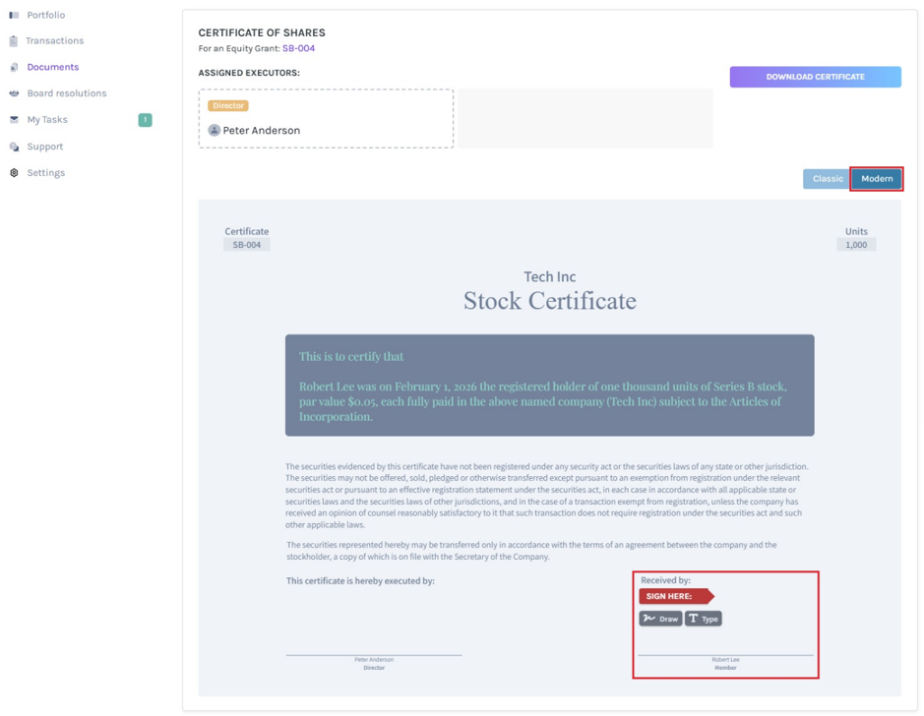
Task: Open the SB-004 equity grant link
Action: coord(298,48)
